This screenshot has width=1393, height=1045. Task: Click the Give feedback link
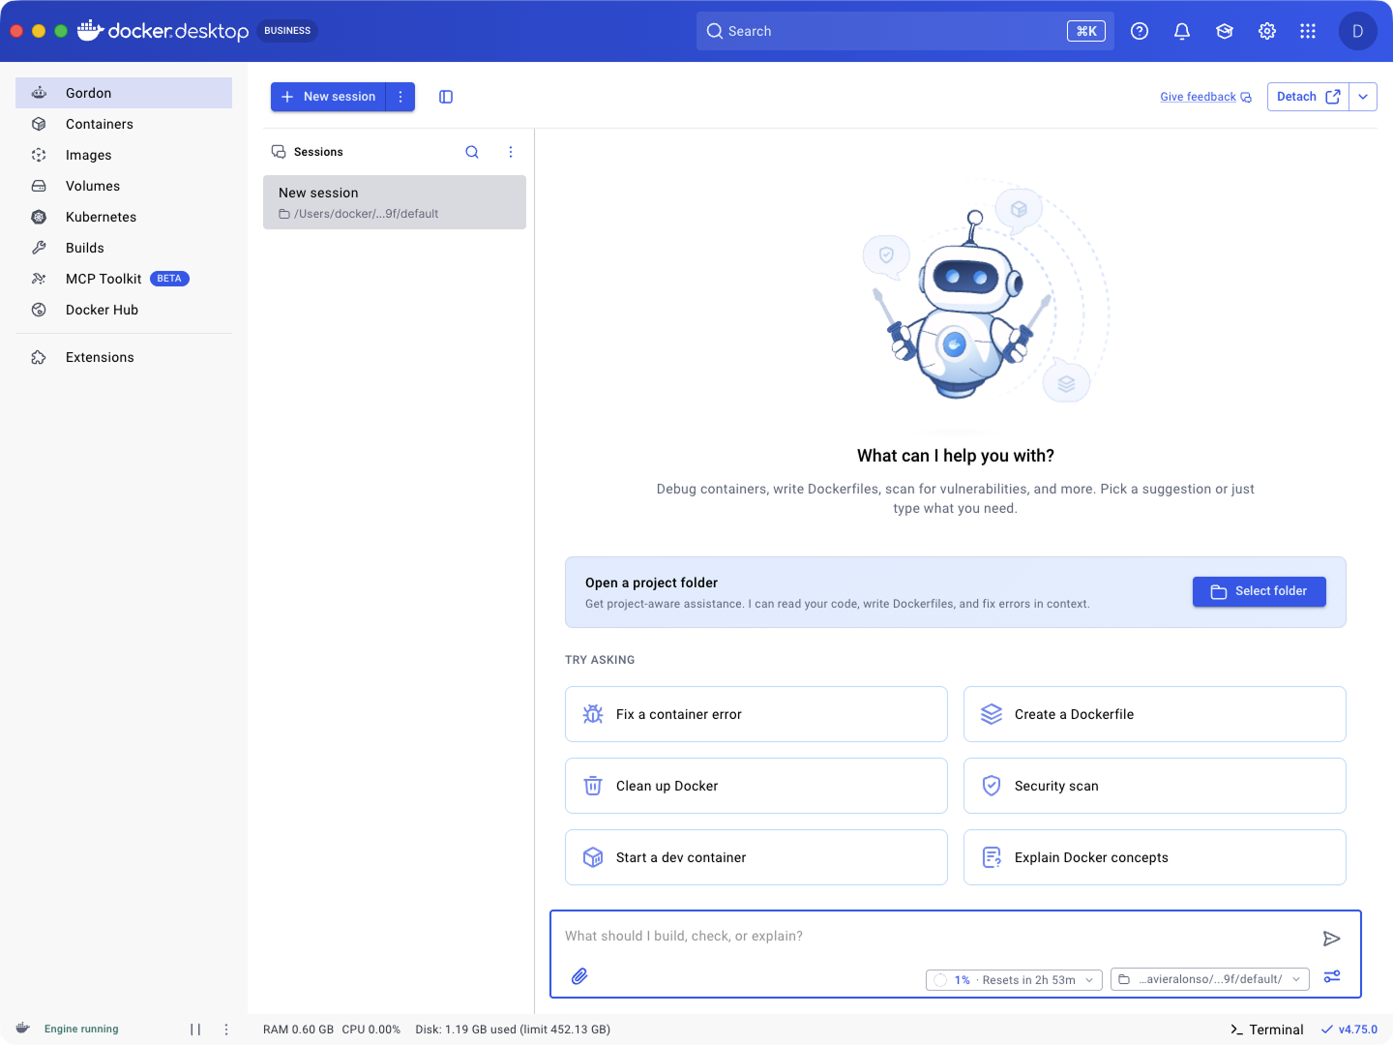click(x=1205, y=97)
